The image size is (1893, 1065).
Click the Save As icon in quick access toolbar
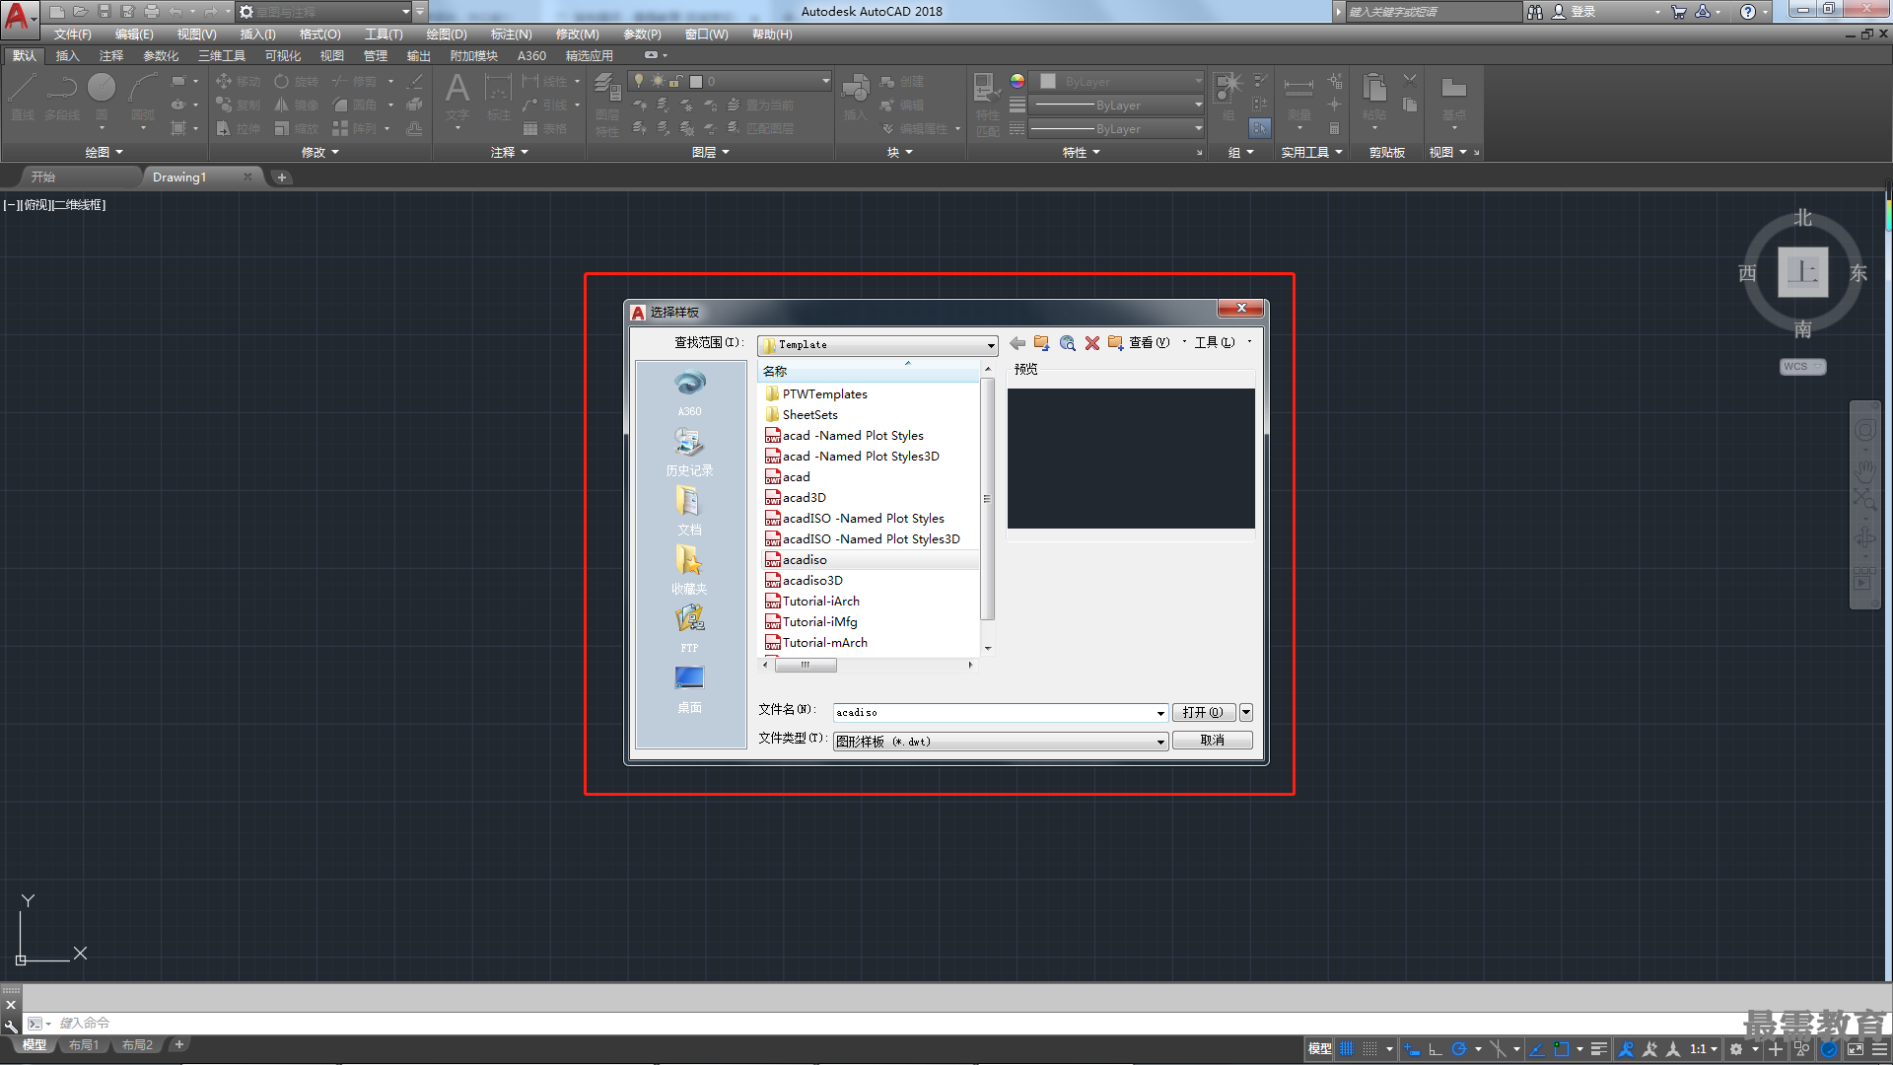tap(127, 12)
